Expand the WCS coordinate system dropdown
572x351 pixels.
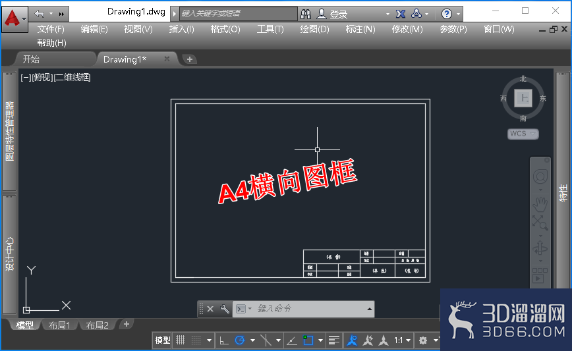click(x=523, y=134)
